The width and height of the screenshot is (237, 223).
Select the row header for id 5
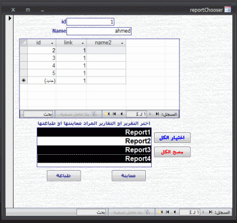click(24, 73)
